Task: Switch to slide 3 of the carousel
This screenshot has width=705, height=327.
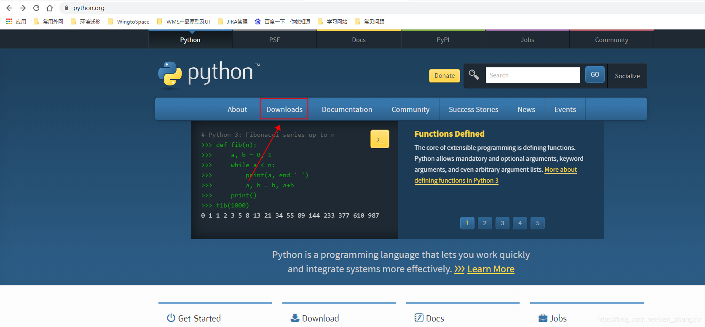Action: [502, 223]
